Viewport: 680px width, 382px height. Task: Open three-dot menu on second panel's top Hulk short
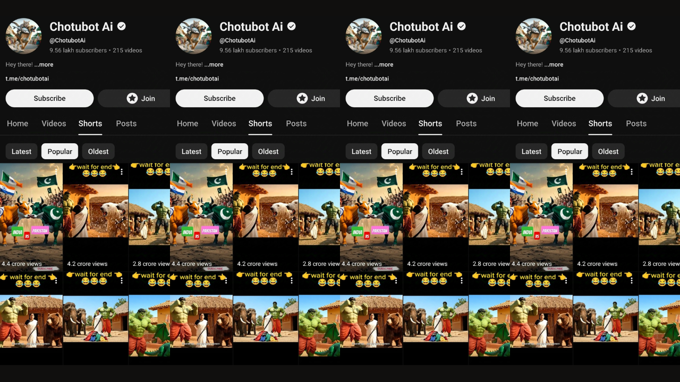coord(292,172)
